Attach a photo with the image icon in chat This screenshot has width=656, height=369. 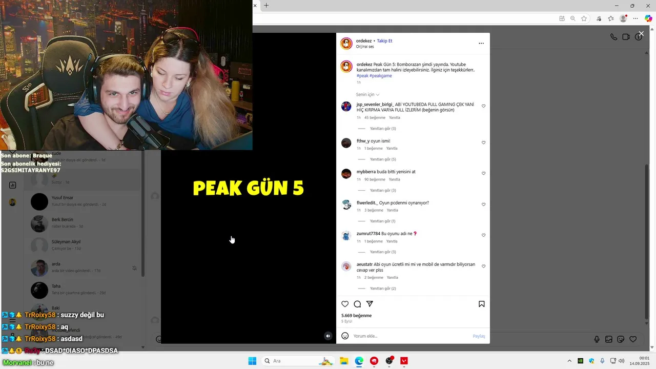(x=609, y=339)
